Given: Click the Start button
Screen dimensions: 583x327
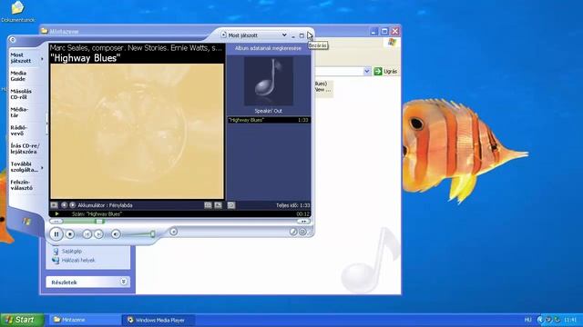Looking at the screenshot, I should pos(22,320).
